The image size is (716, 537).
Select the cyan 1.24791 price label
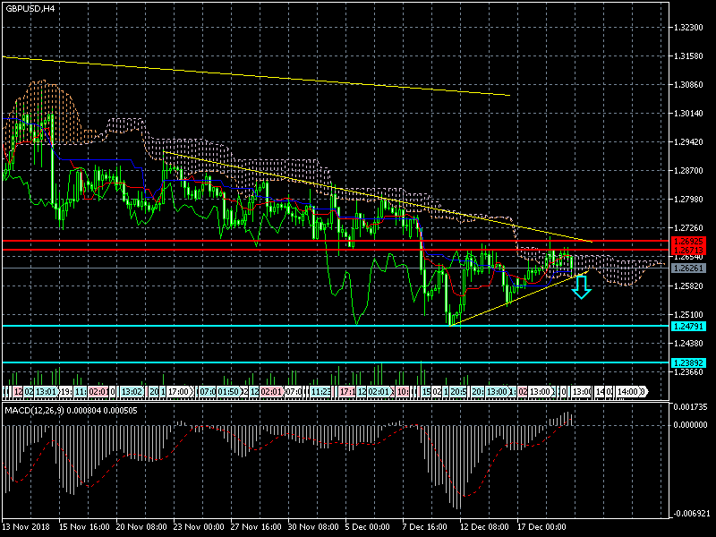pyautogui.click(x=689, y=326)
